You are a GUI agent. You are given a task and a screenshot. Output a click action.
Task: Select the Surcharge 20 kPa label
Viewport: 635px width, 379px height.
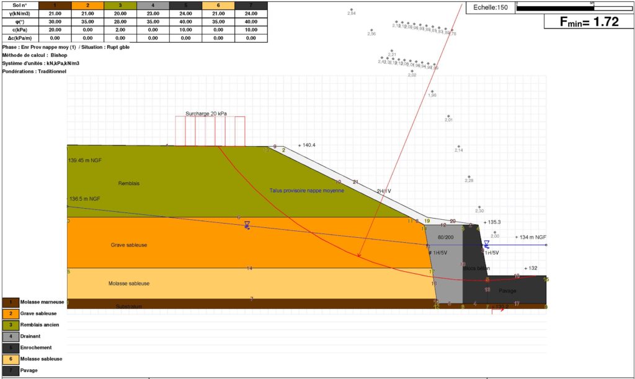click(206, 114)
